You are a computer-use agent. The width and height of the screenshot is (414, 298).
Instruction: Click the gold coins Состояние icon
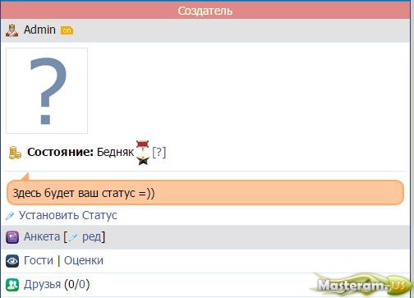15,153
